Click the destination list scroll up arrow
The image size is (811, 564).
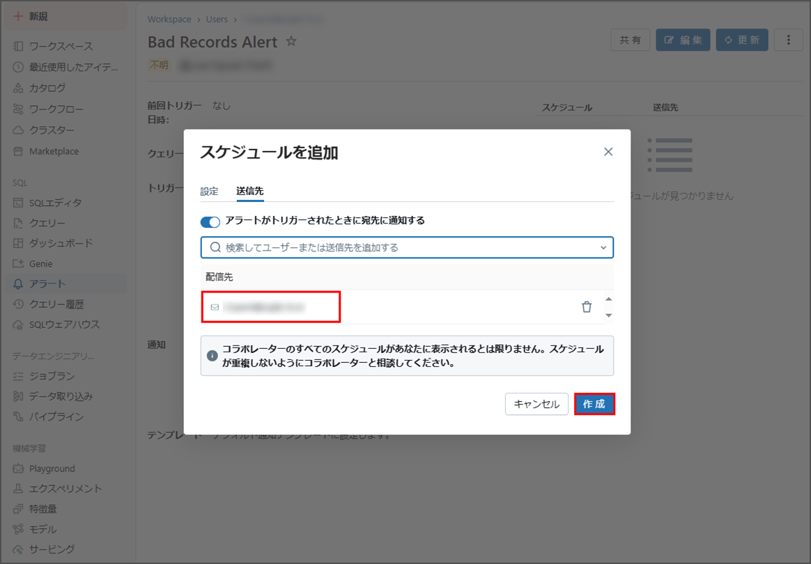coord(609,299)
